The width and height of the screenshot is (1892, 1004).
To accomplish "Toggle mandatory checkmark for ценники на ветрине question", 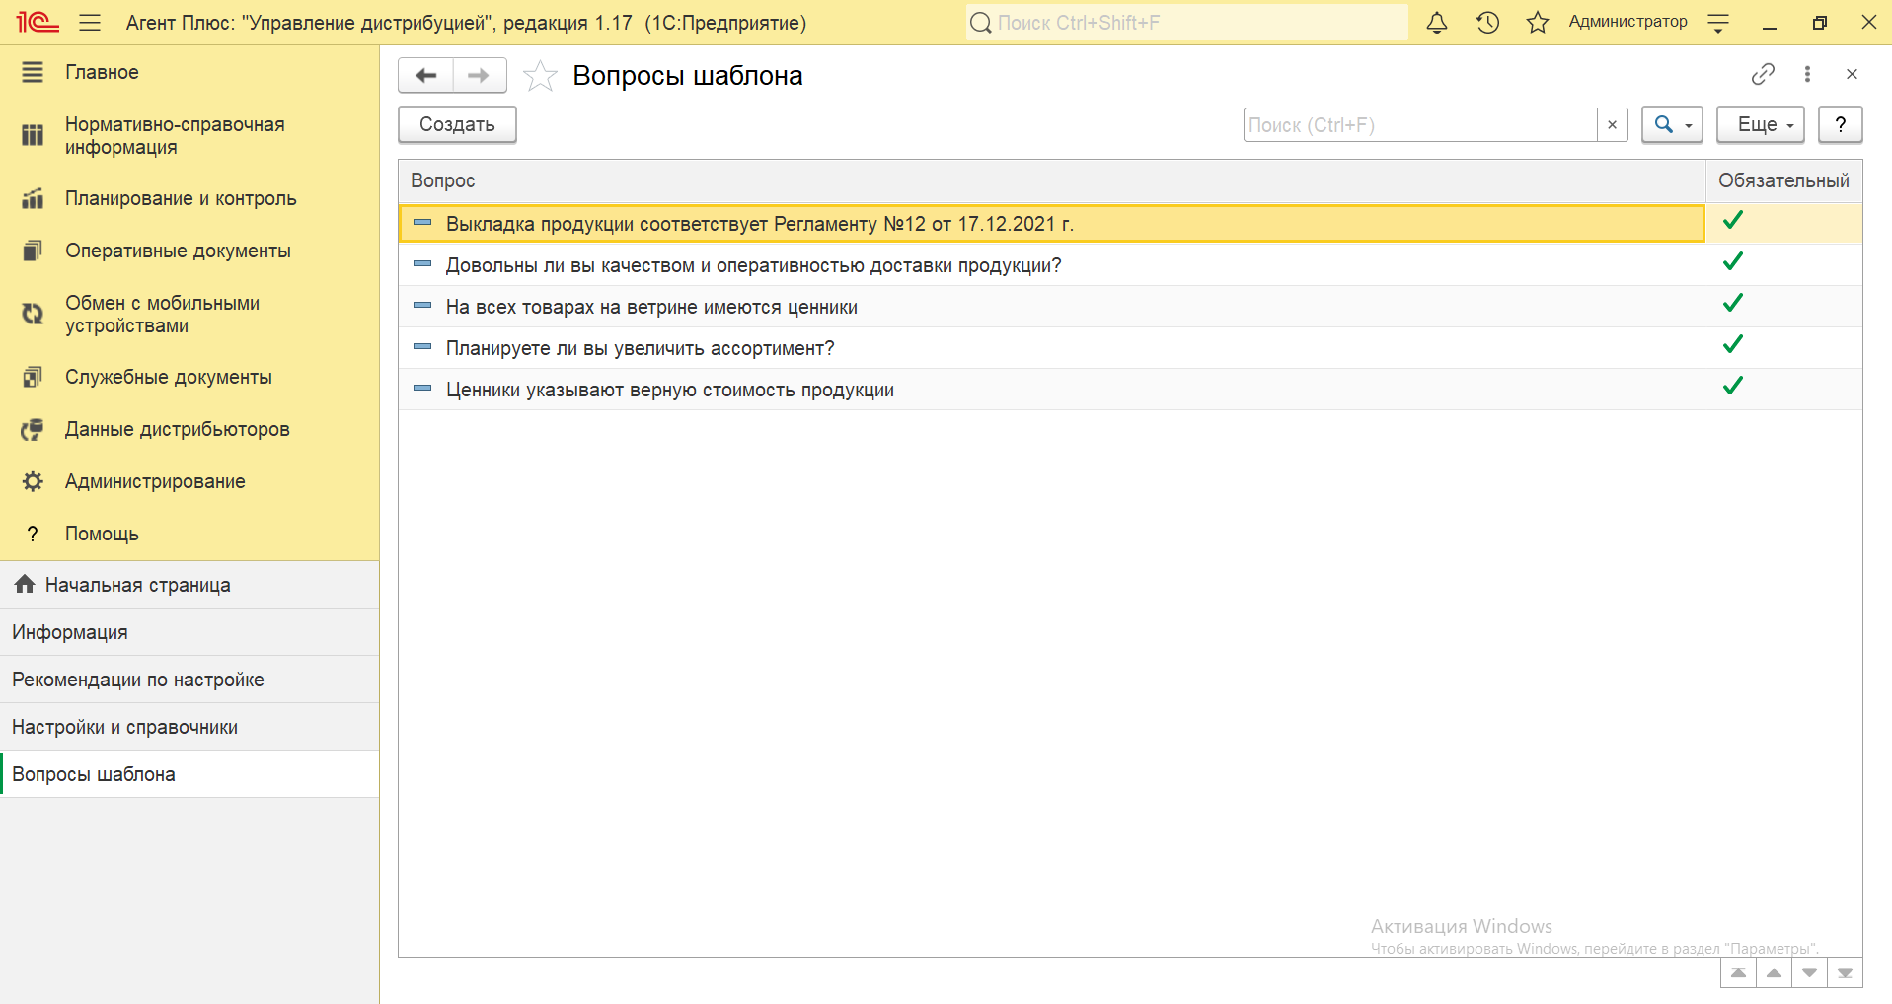I will 1732,304.
